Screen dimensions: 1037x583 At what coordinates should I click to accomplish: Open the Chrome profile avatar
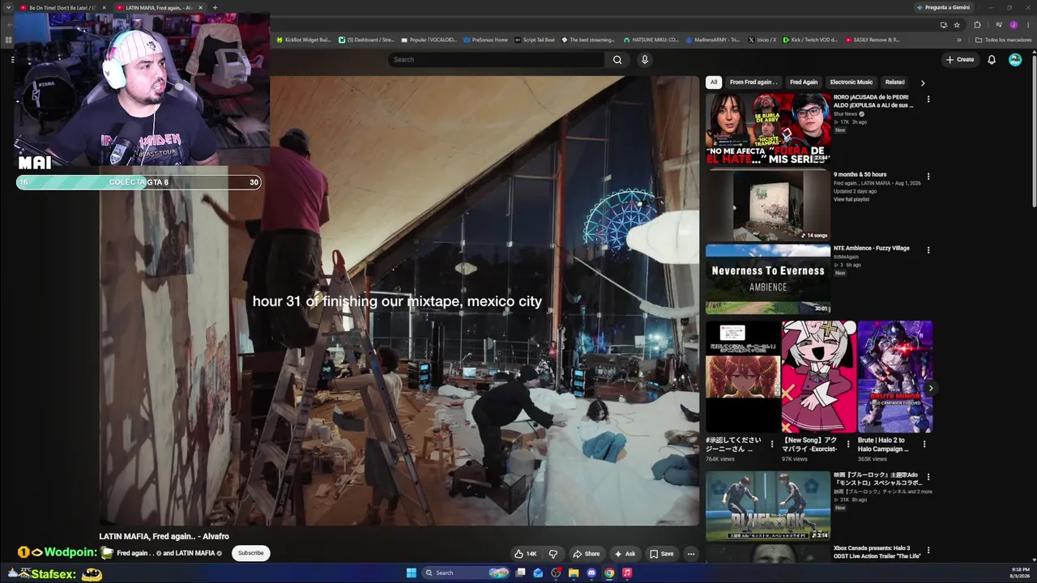point(1014,24)
